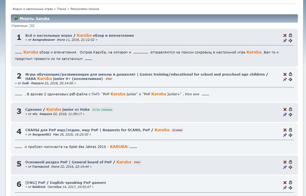This screenshot has width=306, height=196.
Task: Move the 'English-speaking PnP gamers' topic
Action: 290,188
